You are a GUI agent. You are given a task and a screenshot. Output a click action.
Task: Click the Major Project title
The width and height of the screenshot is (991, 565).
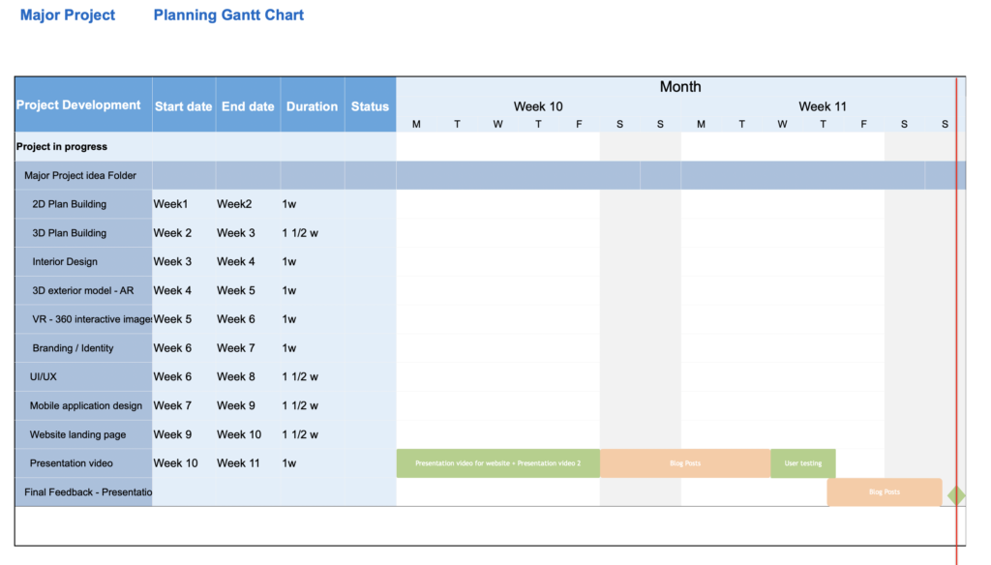point(68,15)
